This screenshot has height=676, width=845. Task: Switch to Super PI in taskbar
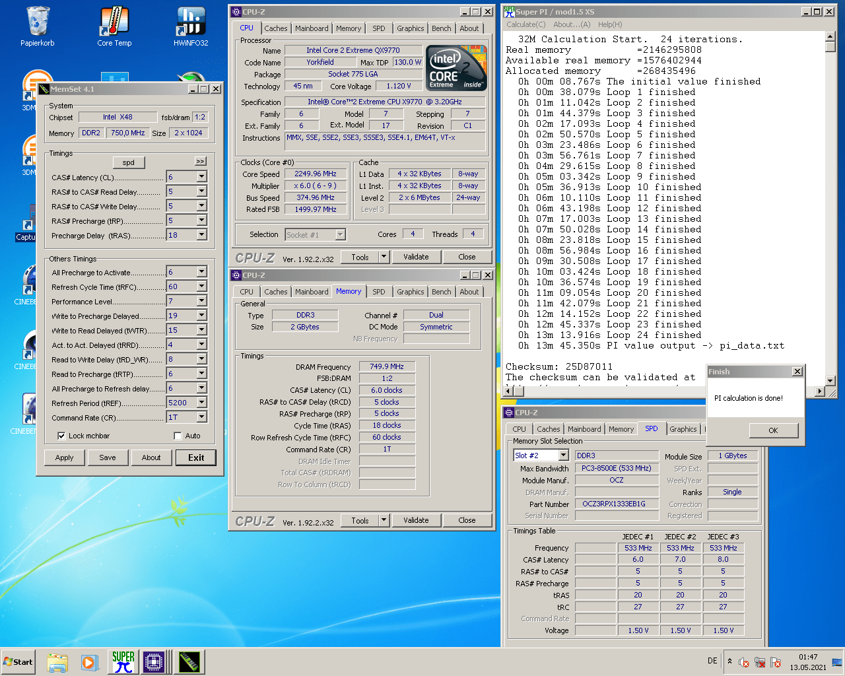[123, 662]
